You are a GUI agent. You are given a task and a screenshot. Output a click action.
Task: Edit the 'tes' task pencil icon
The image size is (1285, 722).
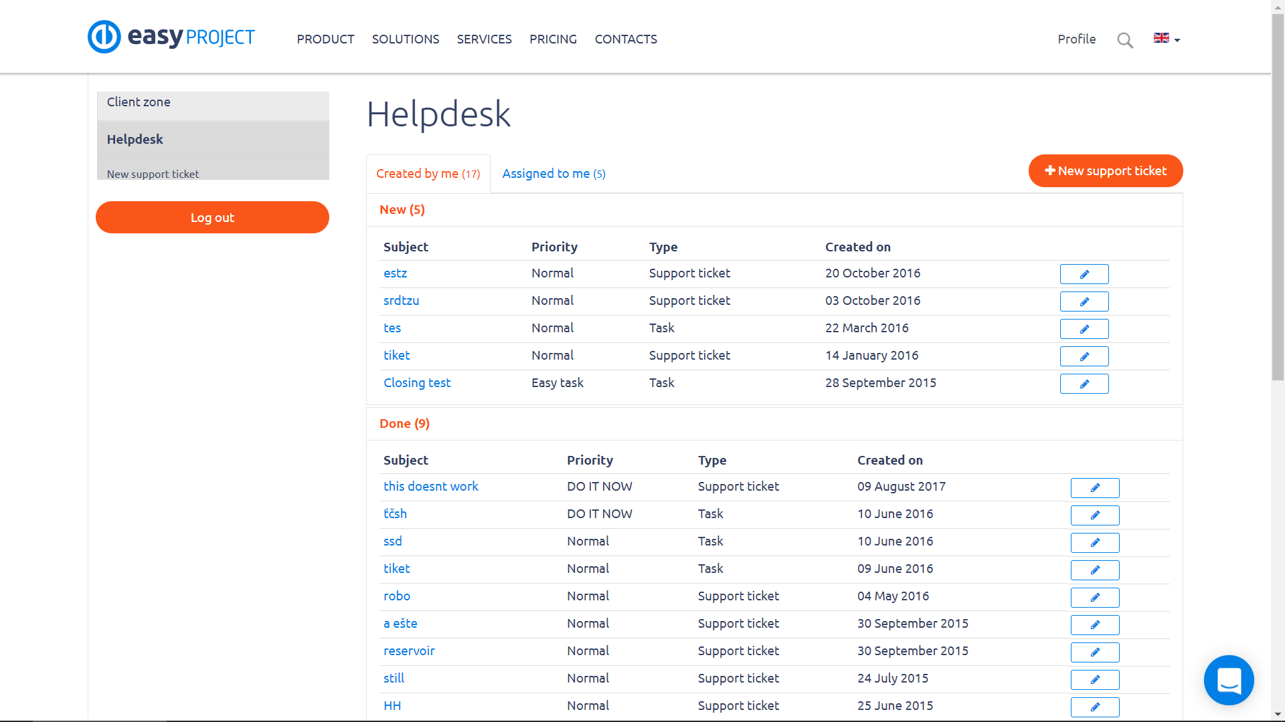click(1084, 329)
